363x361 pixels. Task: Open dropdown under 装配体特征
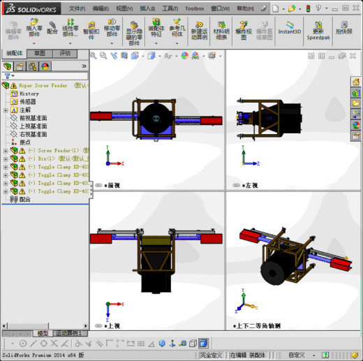pyautogui.click(x=156, y=43)
